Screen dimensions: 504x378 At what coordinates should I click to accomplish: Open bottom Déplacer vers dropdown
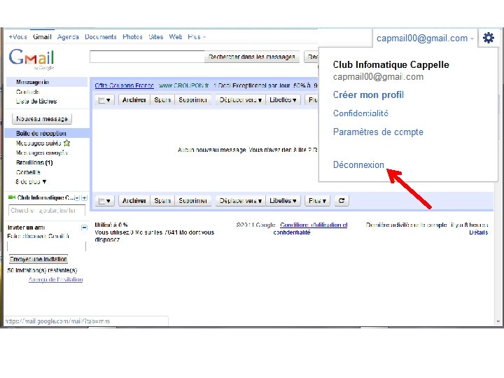coord(240,201)
